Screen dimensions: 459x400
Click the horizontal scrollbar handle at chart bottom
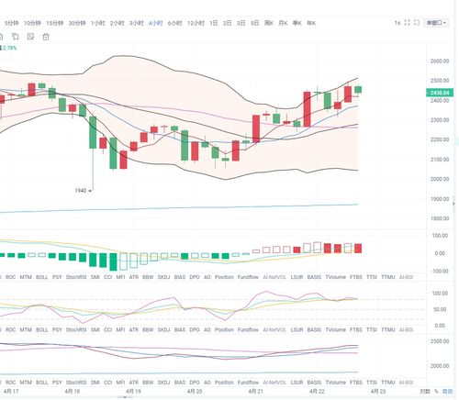[x=125, y=397]
